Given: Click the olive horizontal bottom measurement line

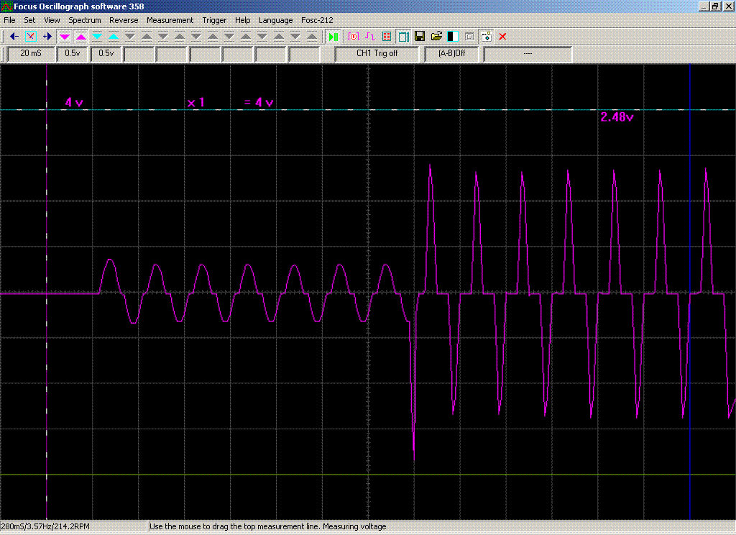Looking at the screenshot, I should [368, 475].
